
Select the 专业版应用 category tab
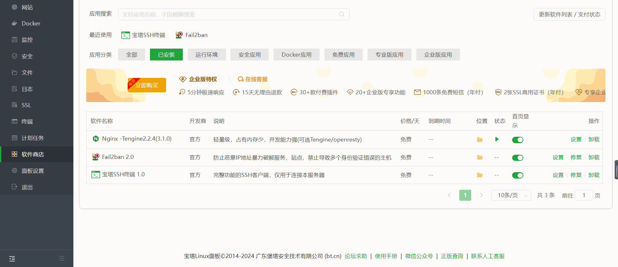(389, 55)
